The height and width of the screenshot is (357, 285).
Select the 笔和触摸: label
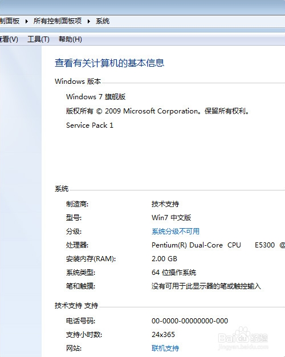click(x=80, y=286)
